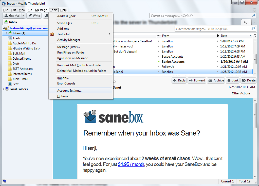This screenshot has width=259, height=186.
Task: Click the Archive button
Action: (216, 80)
